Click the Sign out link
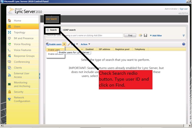The width and height of the screenshot is (192, 128). [184, 9]
